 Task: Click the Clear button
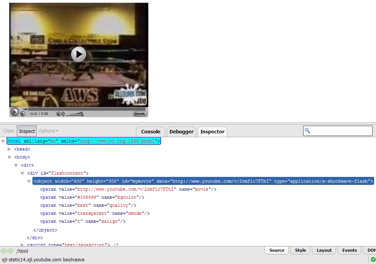tap(9, 131)
